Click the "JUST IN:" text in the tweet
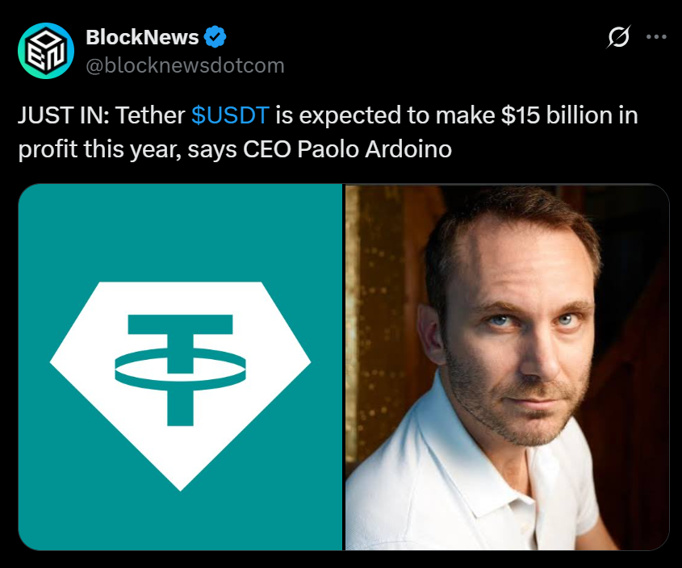This screenshot has width=682, height=568. click(x=63, y=115)
